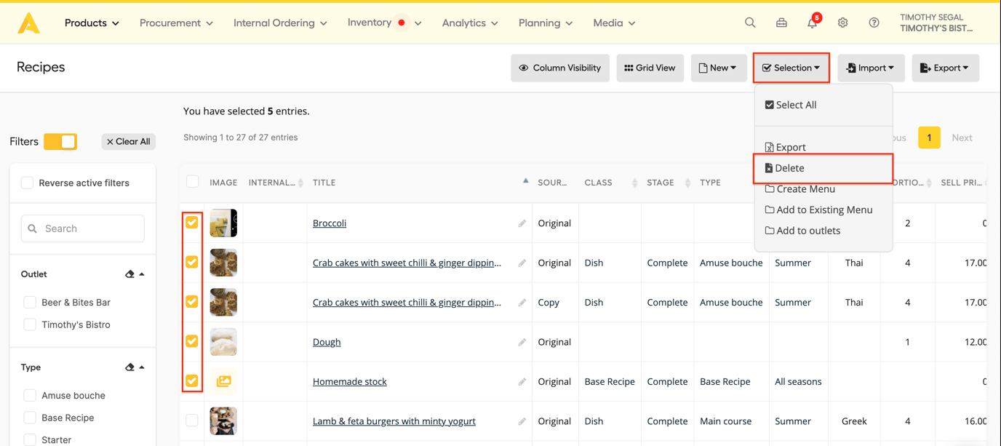Open the search magnifier in top bar
The height and width of the screenshot is (446, 1001).
pyautogui.click(x=750, y=23)
